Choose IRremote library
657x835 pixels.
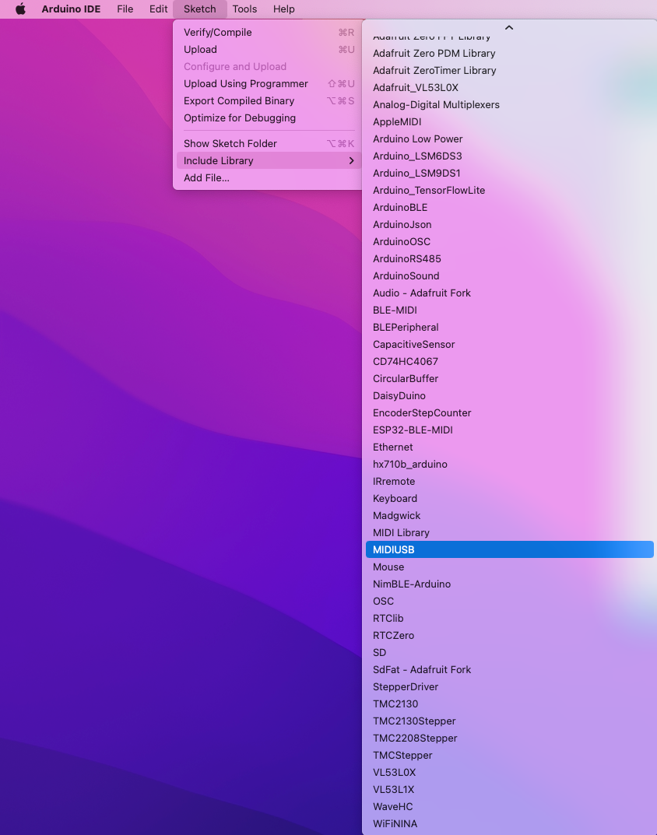(510, 481)
